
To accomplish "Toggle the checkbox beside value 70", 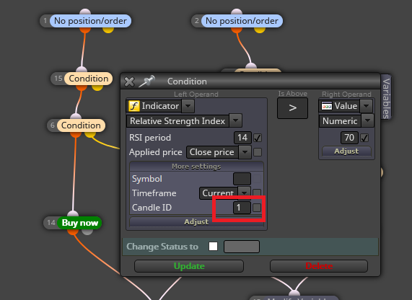I will pyautogui.click(x=364, y=138).
